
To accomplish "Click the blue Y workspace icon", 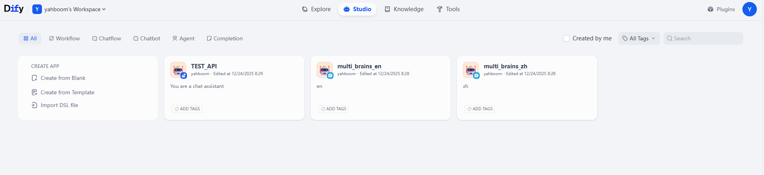I will pos(37,9).
